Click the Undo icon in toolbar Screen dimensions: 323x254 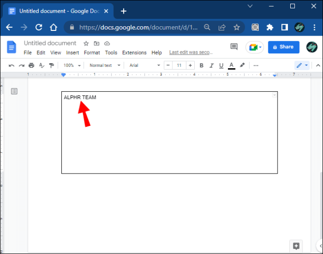tap(11, 65)
